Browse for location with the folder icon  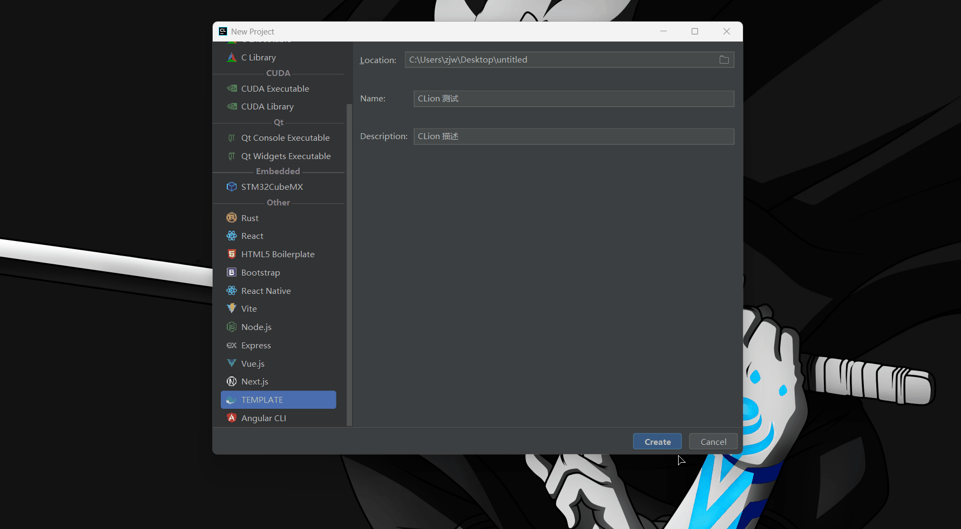point(724,60)
